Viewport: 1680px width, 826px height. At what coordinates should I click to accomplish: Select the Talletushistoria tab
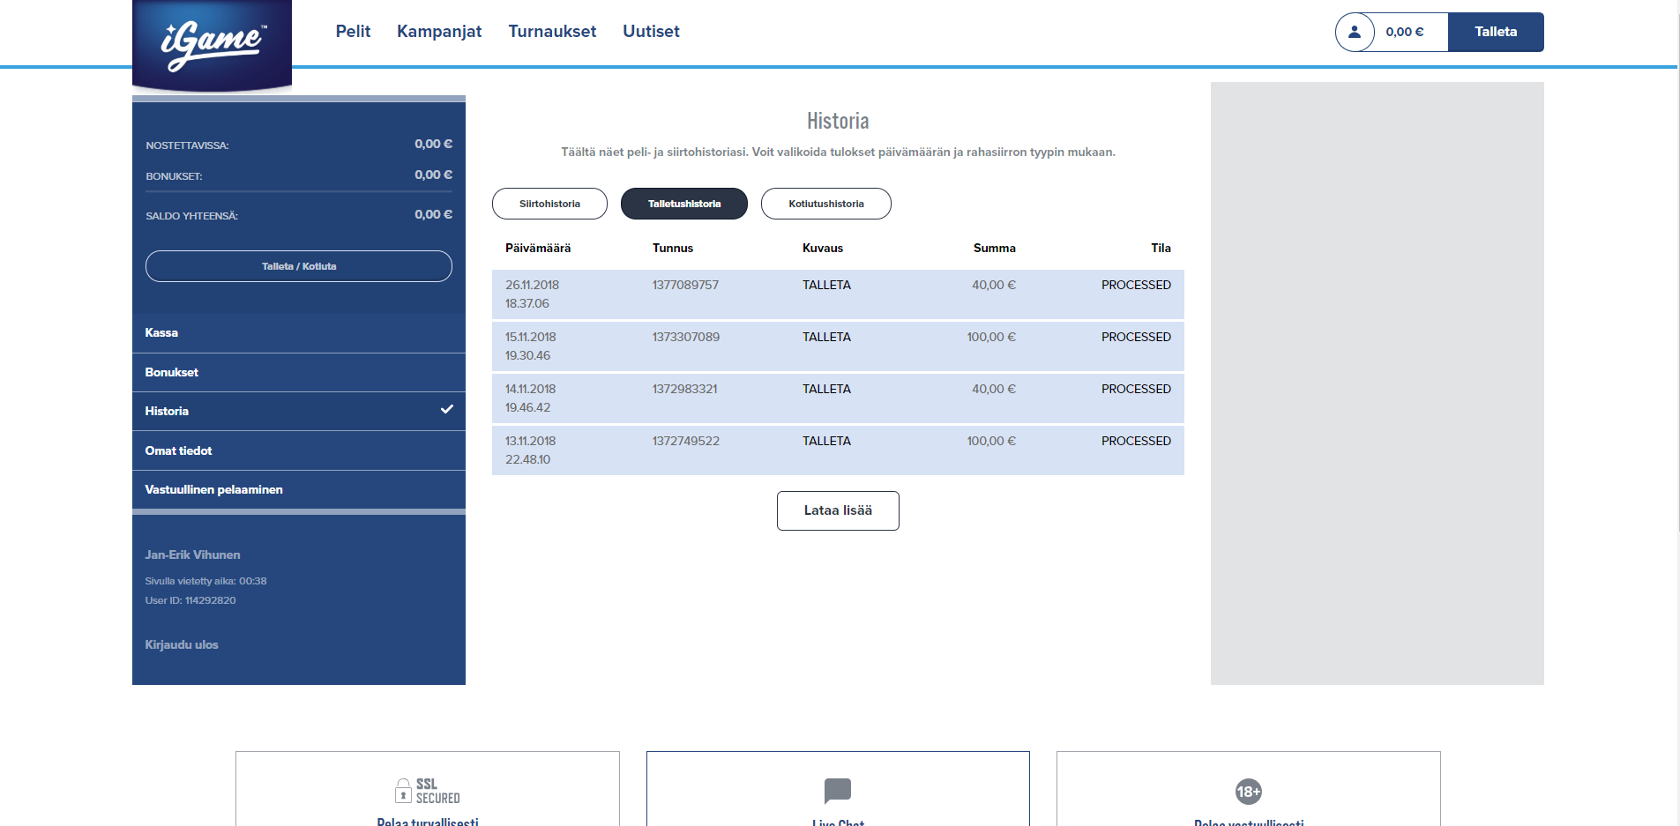point(684,204)
